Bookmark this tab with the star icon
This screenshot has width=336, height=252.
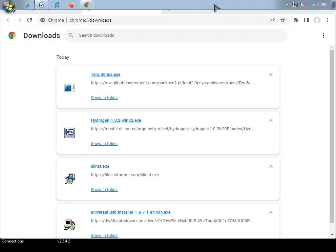pyautogui.click(x=283, y=20)
